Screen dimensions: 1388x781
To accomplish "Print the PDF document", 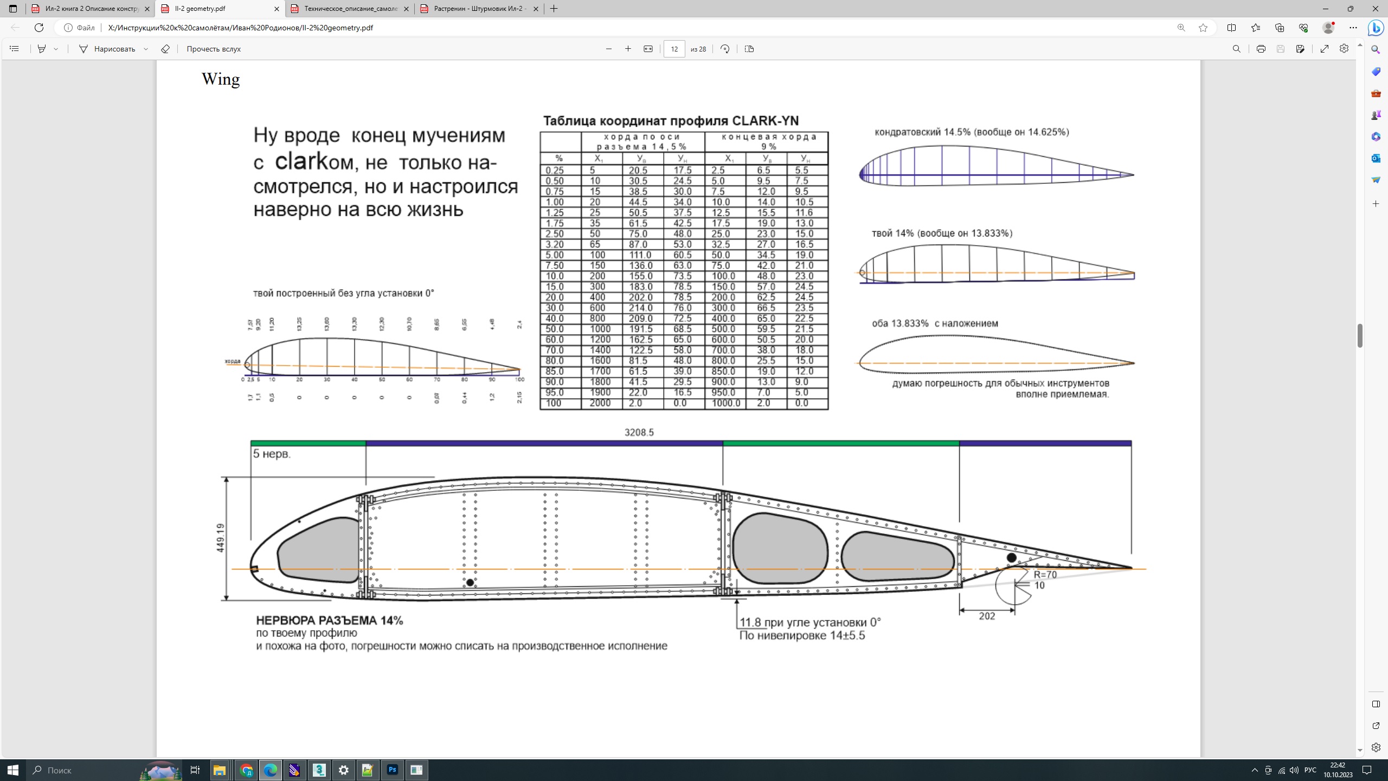I will pos(1261,49).
